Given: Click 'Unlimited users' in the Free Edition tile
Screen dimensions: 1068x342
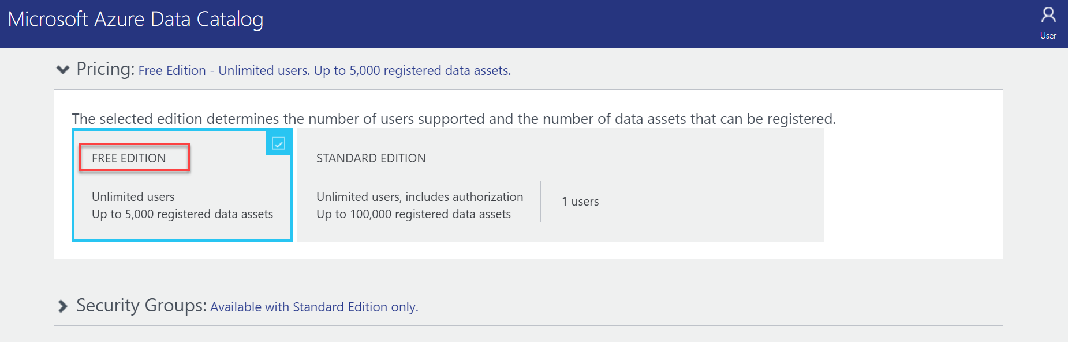Looking at the screenshot, I should click(x=133, y=197).
